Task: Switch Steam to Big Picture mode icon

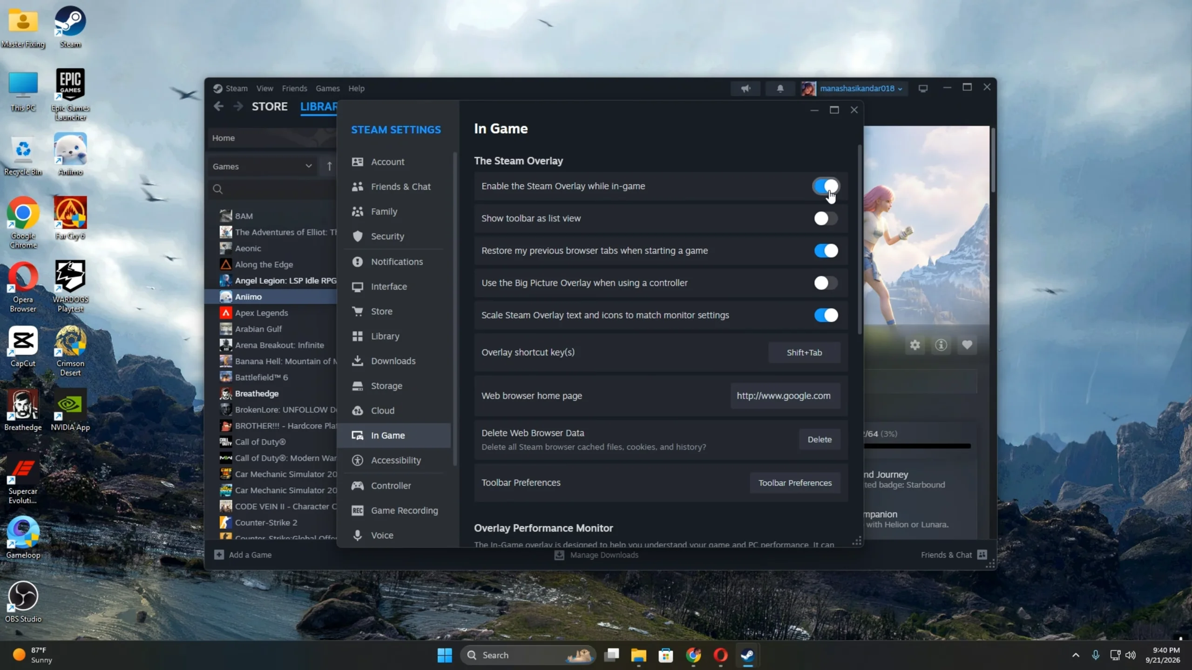Action: [x=923, y=88]
